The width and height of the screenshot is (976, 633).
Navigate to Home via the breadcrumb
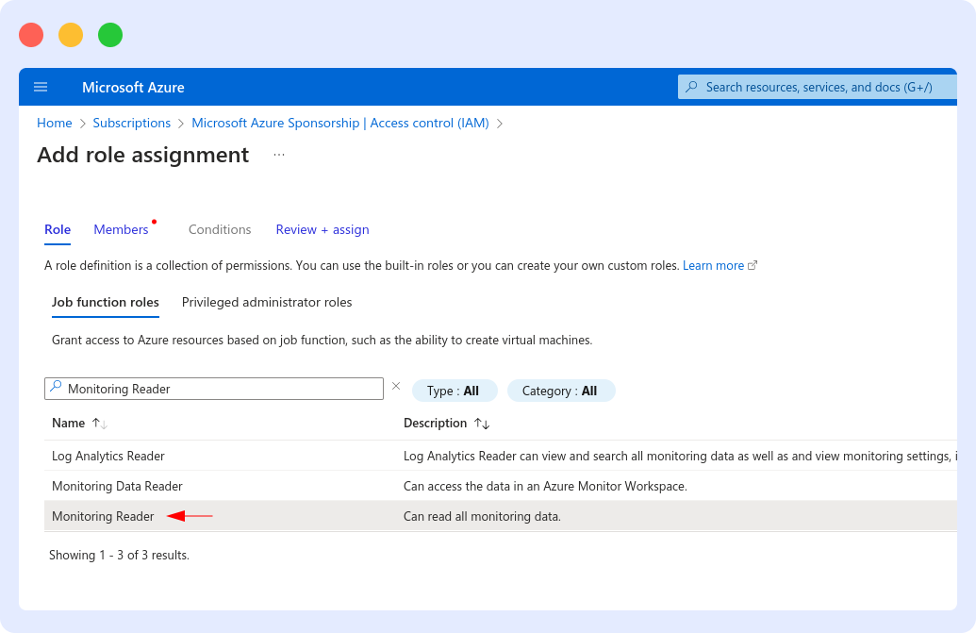[x=54, y=123]
